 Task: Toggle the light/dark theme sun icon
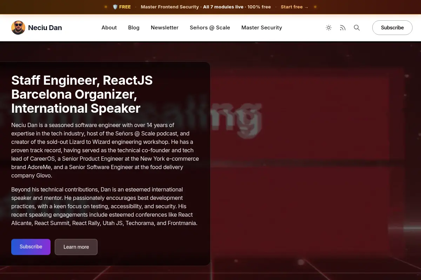click(329, 28)
